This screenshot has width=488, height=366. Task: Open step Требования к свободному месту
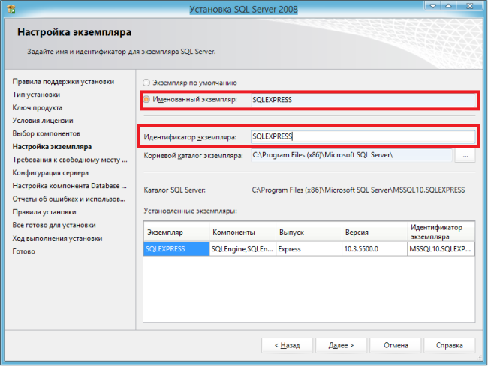pos(70,160)
